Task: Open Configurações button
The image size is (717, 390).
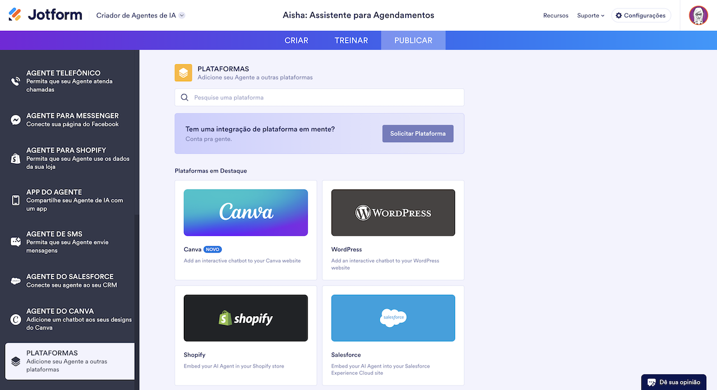Action: 641,16
